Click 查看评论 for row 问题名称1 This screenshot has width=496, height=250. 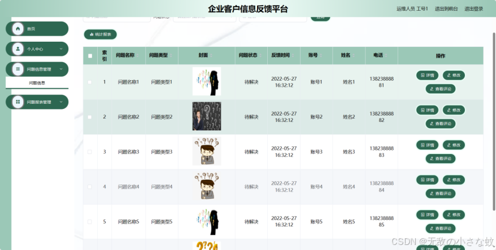[x=440, y=89]
